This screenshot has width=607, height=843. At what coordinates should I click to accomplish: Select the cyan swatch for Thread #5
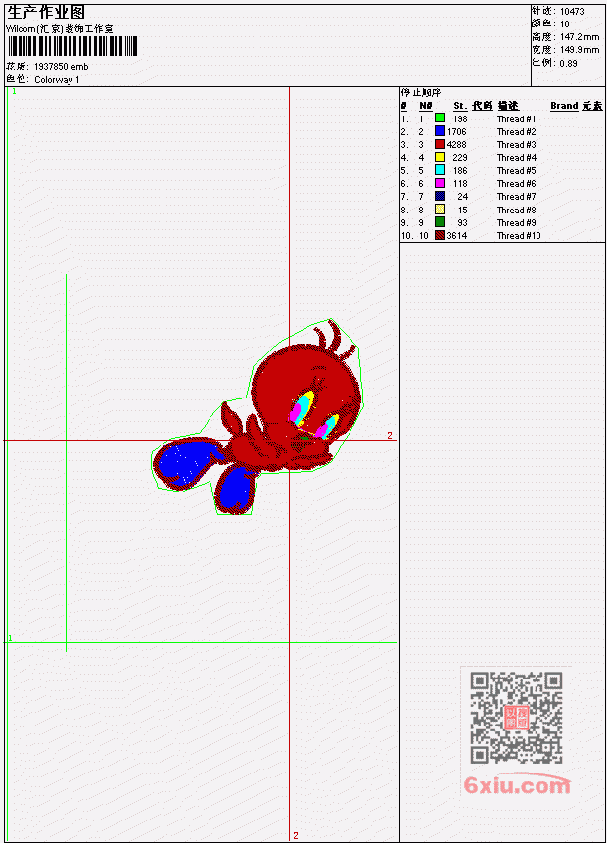coord(440,170)
